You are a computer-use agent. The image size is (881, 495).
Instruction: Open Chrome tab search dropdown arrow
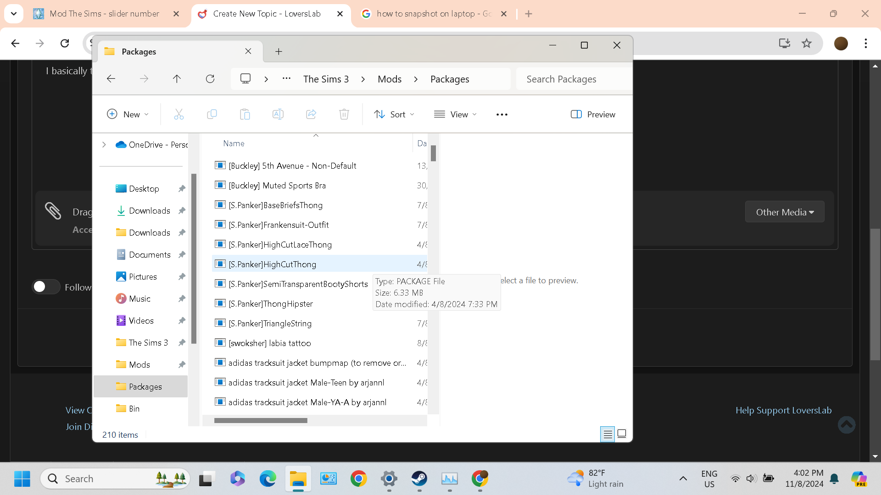(14, 14)
